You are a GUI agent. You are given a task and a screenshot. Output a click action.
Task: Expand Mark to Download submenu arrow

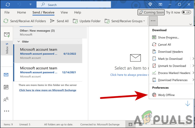pos(193,58)
